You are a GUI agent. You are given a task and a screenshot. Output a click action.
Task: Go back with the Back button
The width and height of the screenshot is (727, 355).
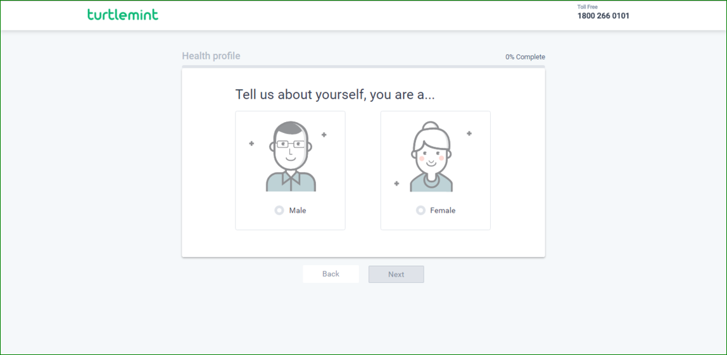coord(331,274)
